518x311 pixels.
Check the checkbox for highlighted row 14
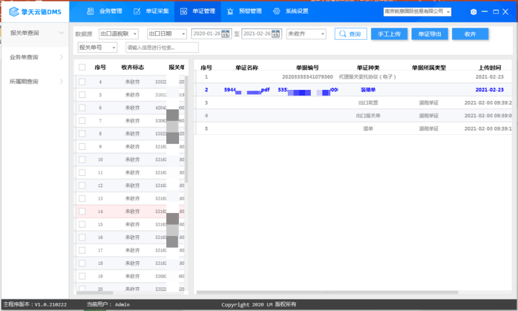[x=82, y=211]
